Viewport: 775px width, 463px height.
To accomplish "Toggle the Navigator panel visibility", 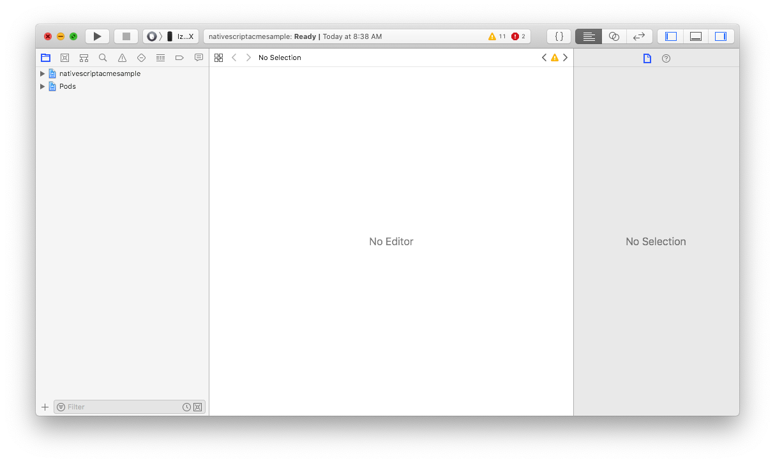I will (670, 36).
